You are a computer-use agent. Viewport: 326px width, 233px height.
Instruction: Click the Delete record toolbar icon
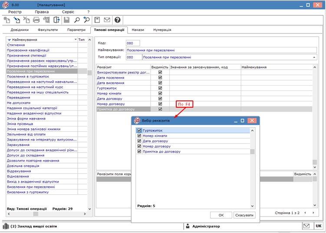coord(26,20)
